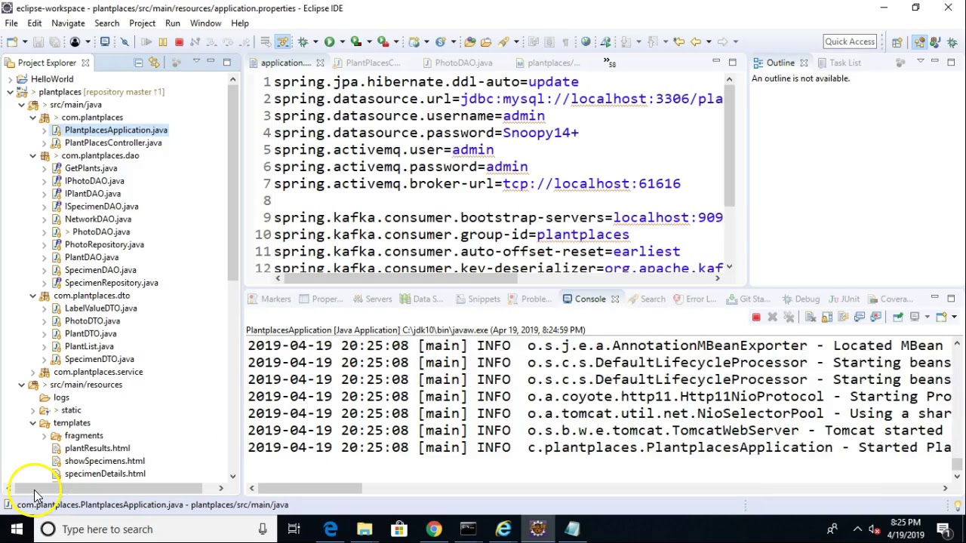Toggle the highlighted Java EE perspective button
This screenshot has width=966, height=543.
919,42
